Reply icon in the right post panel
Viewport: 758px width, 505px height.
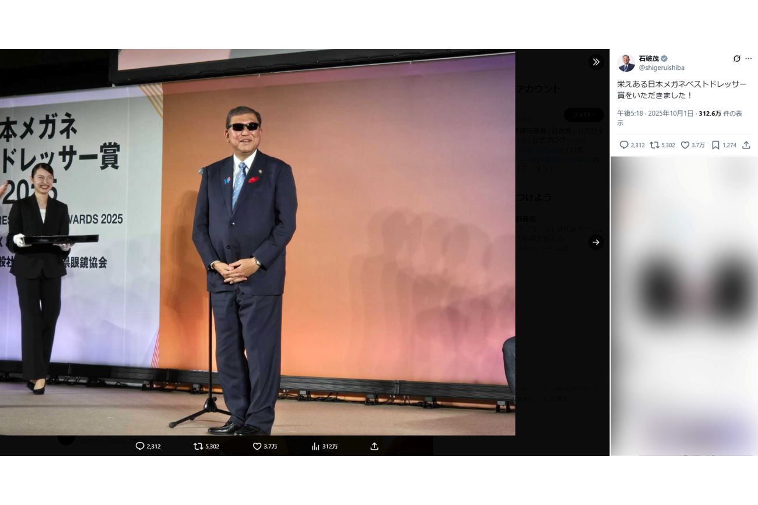pos(624,145)
